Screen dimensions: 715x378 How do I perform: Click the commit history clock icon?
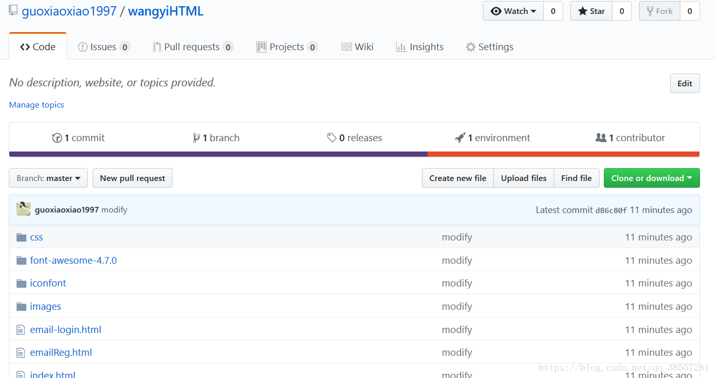tap(57, 138)
